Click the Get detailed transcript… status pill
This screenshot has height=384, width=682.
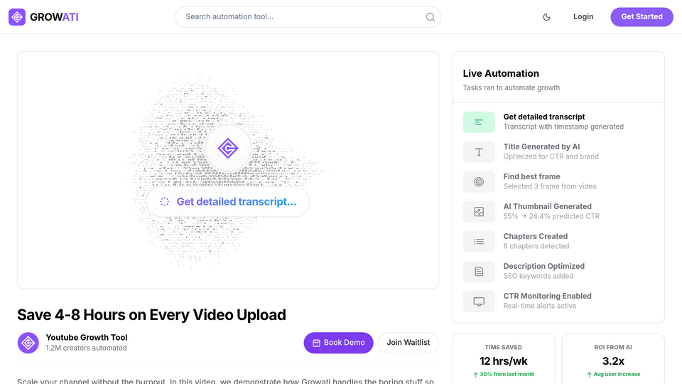click(x=228, y=201)
